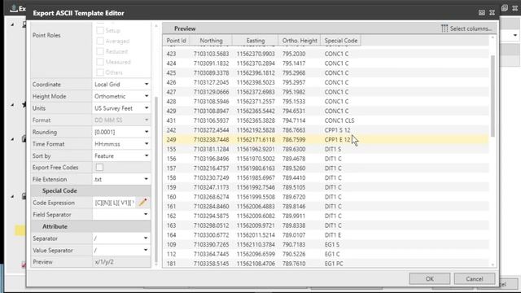Image resolution: width=521 pixels, height=293 pixels.
Task: Confirm with the OK button
Action: [x=430, y=278]
